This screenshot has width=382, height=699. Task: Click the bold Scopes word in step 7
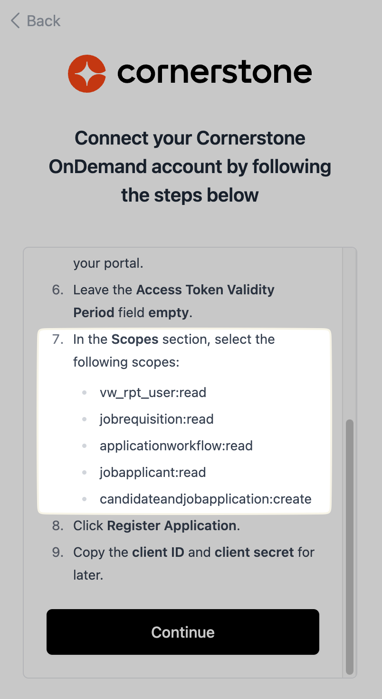click(134, 340)
